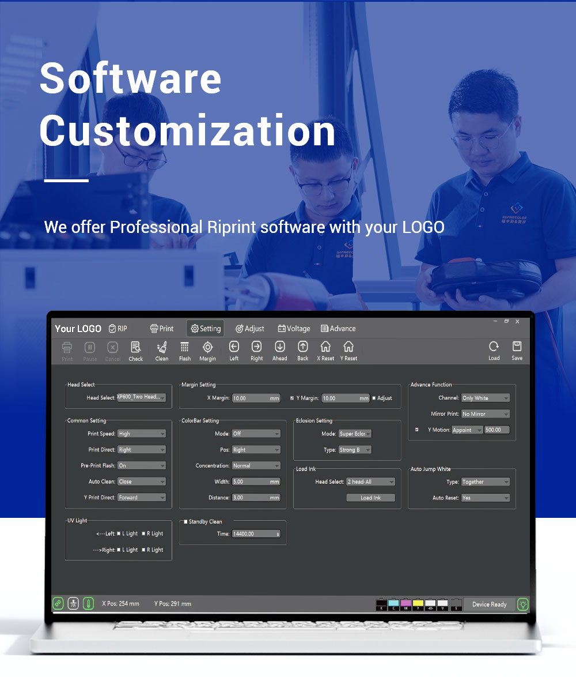Click the Print toolbar icon
This screenshot has width=576, height=677.
tap(67, 351)
